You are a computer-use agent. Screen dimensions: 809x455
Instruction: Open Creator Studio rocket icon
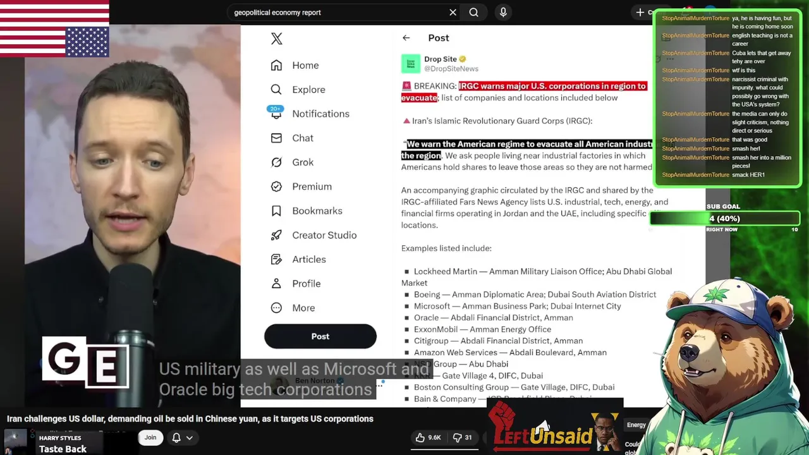point(276,235)
